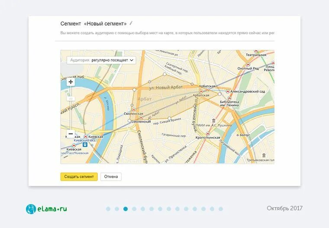Open the eLama.ru logo link
Image resolution: width=329 pixels, height=228 pixels.
pyautogui.click(x=46, y=209)
